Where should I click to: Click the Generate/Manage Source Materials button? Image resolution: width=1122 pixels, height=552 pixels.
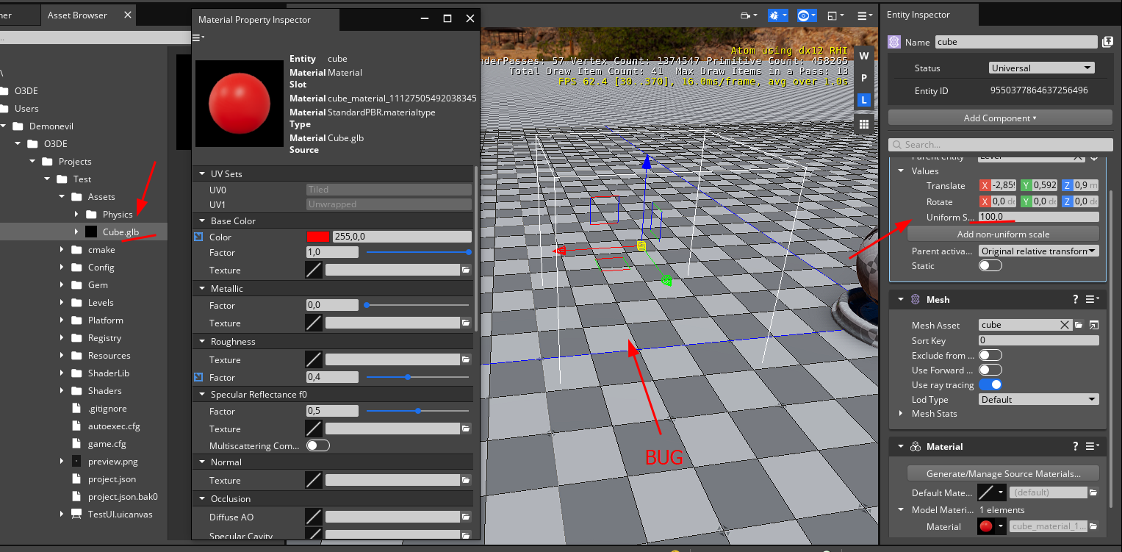point(1002,473)
